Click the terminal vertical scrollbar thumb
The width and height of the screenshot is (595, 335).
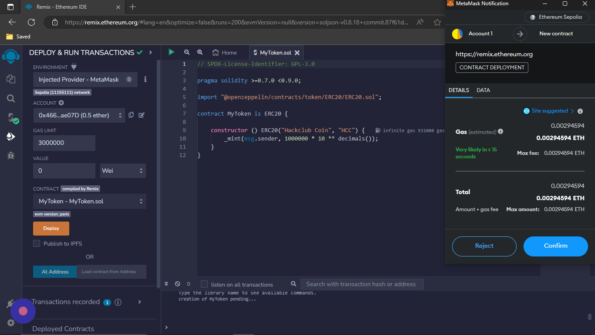pyautogui.click(x=589, y=317)
